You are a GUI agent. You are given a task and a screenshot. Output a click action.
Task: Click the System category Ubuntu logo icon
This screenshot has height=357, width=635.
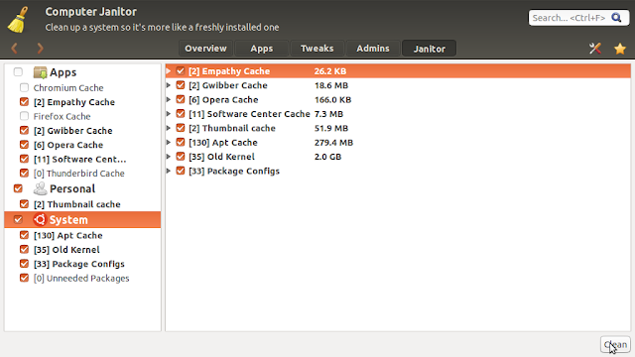[x=40, y=219]
